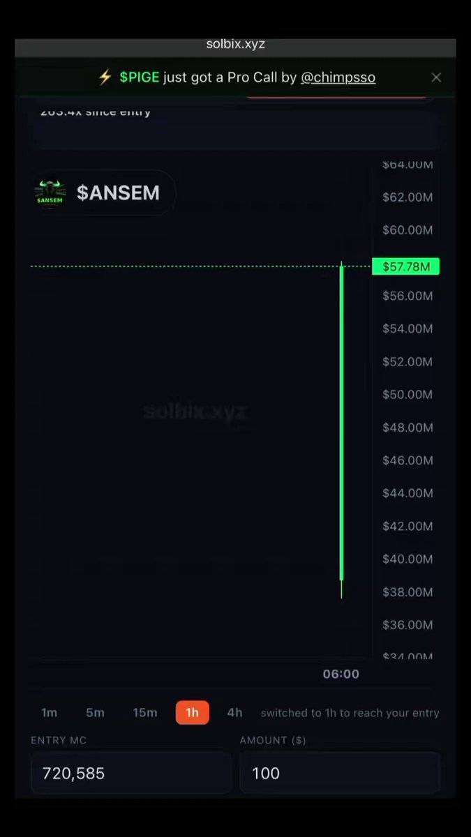Click the solbix.xyz chart watermark
This screenshot has height=837, width=471.
coord(195,411)
